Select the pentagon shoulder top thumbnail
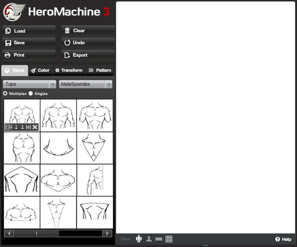This screenshot has width=297, height=247. coord(22,180)
